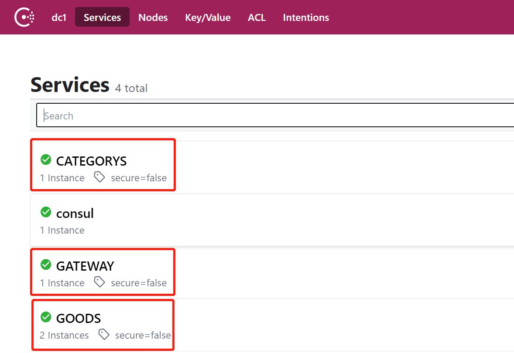Open the GOODS service
The image size is (514, 353).
click(x=79, y=318)
